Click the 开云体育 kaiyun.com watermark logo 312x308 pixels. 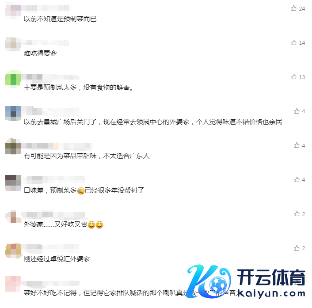[246, 281]
